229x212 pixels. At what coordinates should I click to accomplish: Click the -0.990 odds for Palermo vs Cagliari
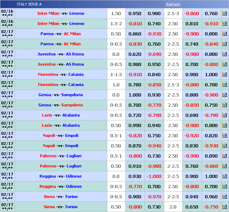192,156
